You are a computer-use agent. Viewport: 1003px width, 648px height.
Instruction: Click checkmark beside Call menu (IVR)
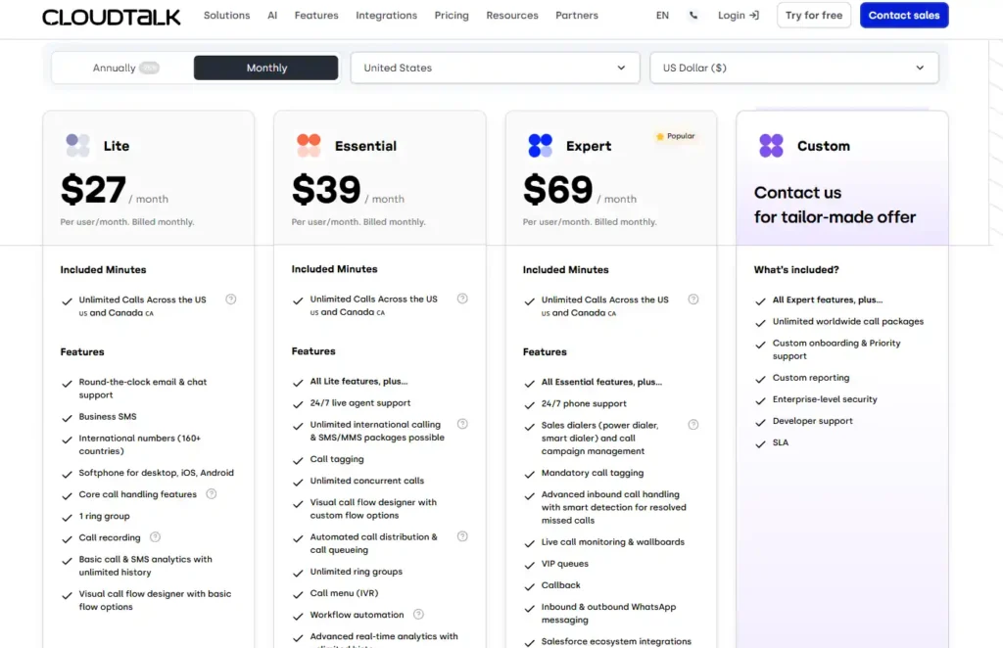point(298,594)
